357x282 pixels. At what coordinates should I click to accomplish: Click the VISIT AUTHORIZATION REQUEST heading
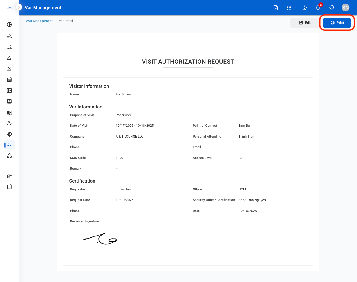tap(188, 62)
